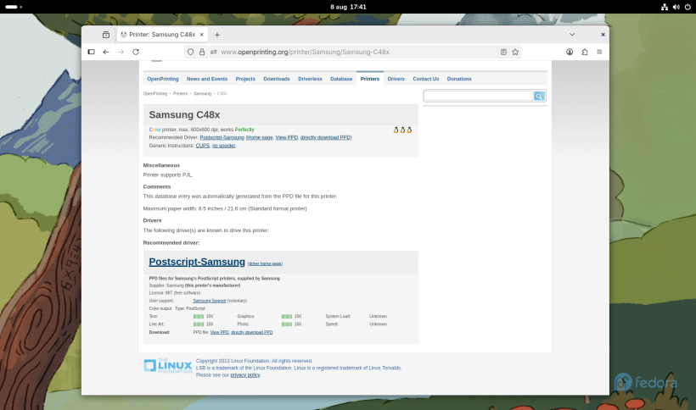Open the driver Home page link
This screenshot has width=696, height=410.
coord(260,138)
